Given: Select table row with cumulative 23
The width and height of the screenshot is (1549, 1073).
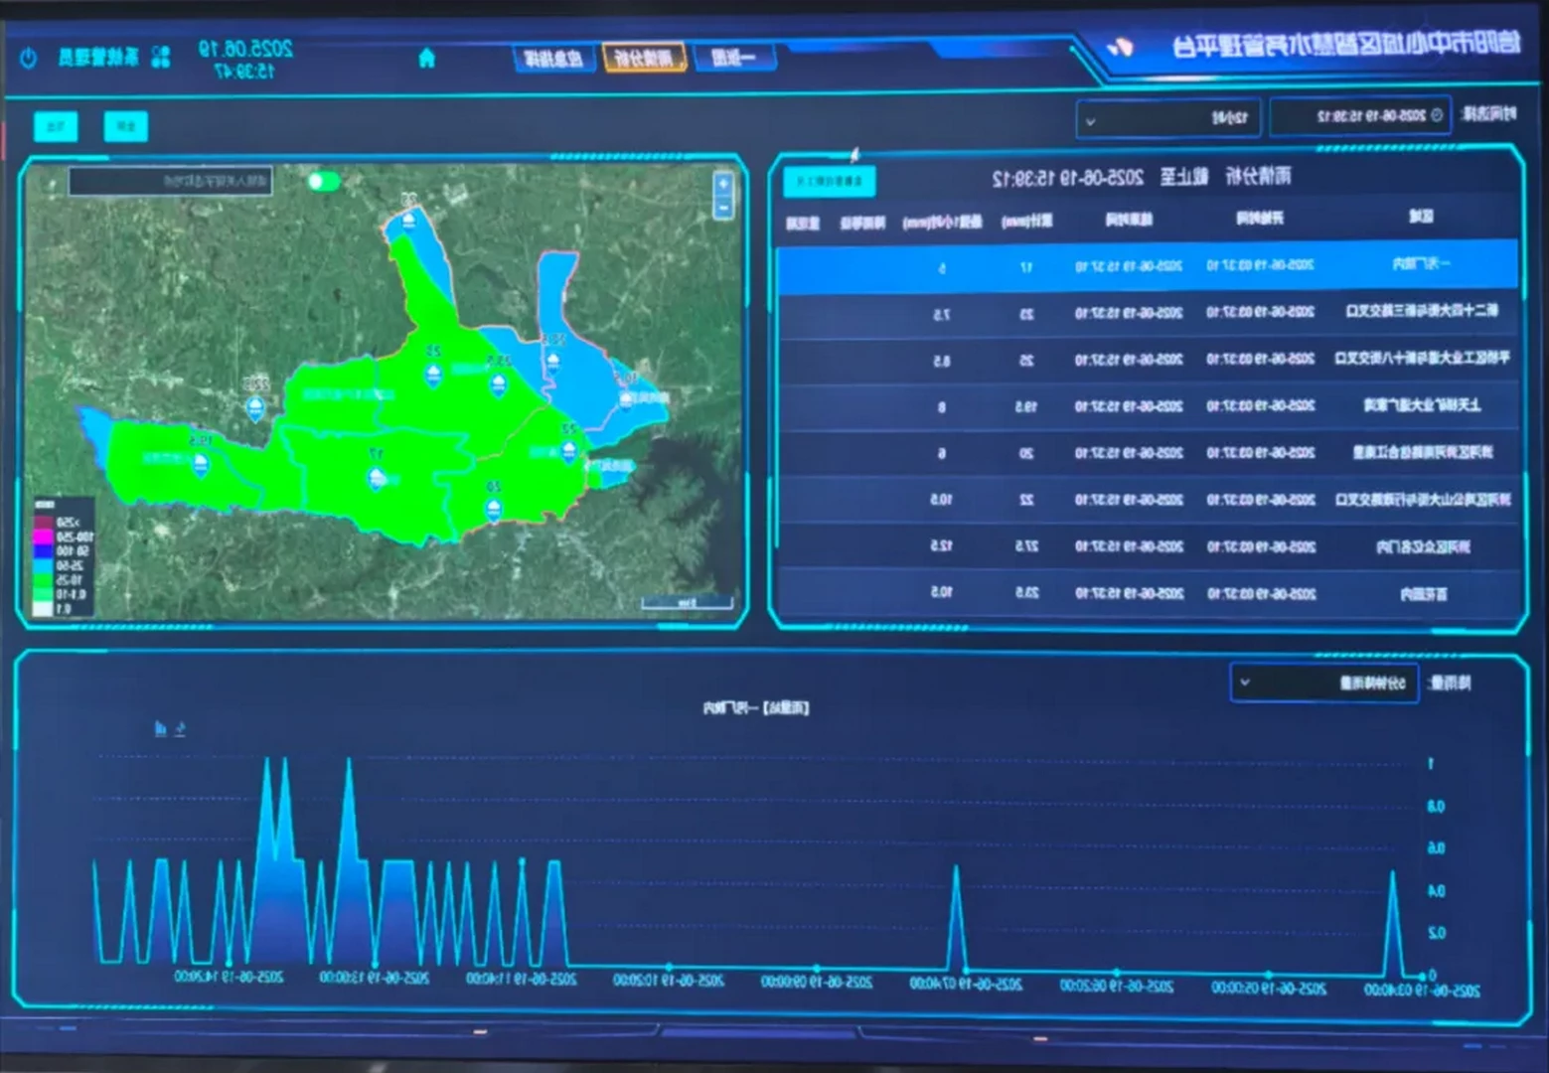Looking at the screenshot, I should click(x=1148, y=312).
